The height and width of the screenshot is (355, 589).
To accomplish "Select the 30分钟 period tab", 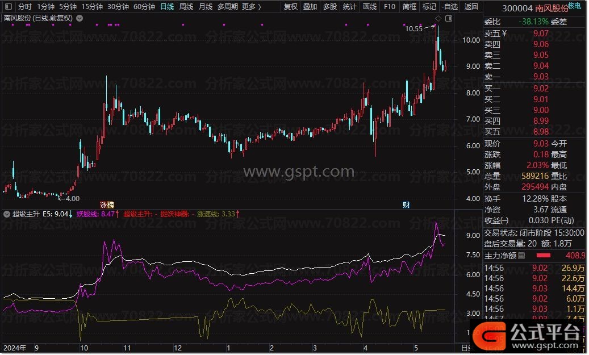I will (x=118, y=6).
